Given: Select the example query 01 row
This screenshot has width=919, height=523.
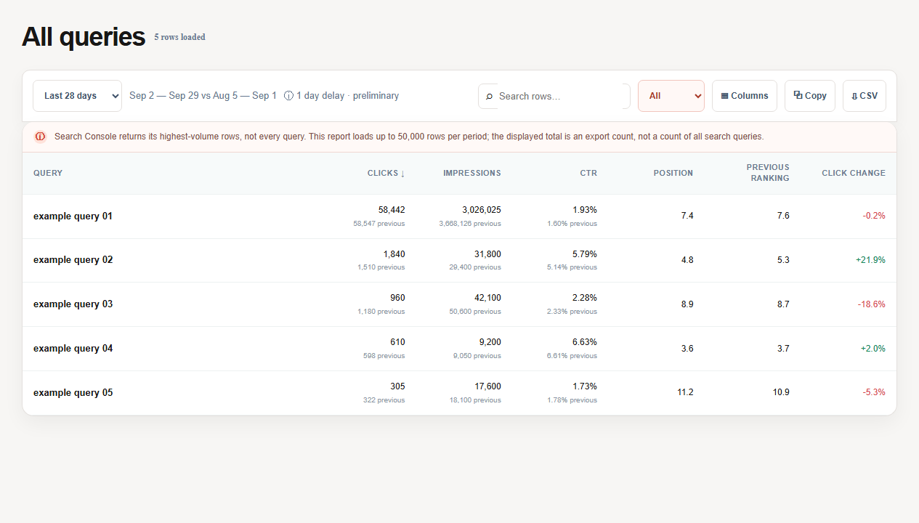Looking at the screenshot, I should (x=459, y=216).
